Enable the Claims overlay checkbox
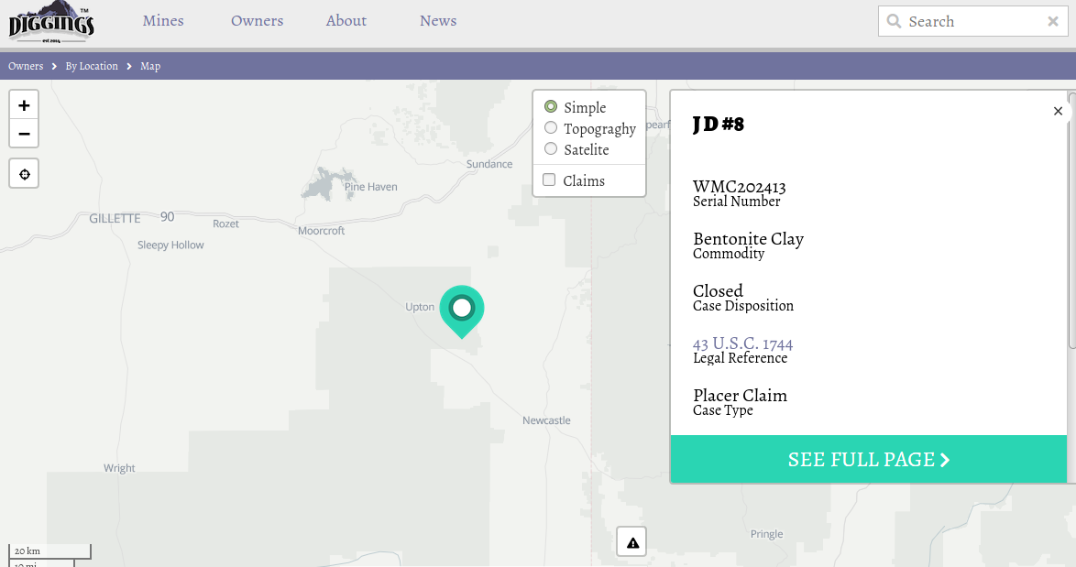1076x567 pixels. [549, 180]
